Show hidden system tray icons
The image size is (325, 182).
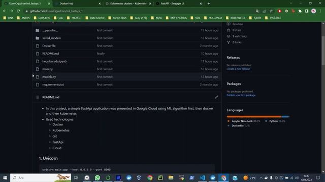[x=261, y=177]
